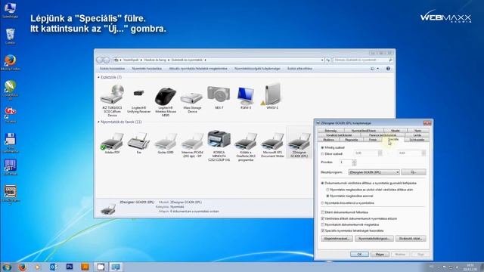Open Photoshop from the taskbar

click(x=70, y=267)
